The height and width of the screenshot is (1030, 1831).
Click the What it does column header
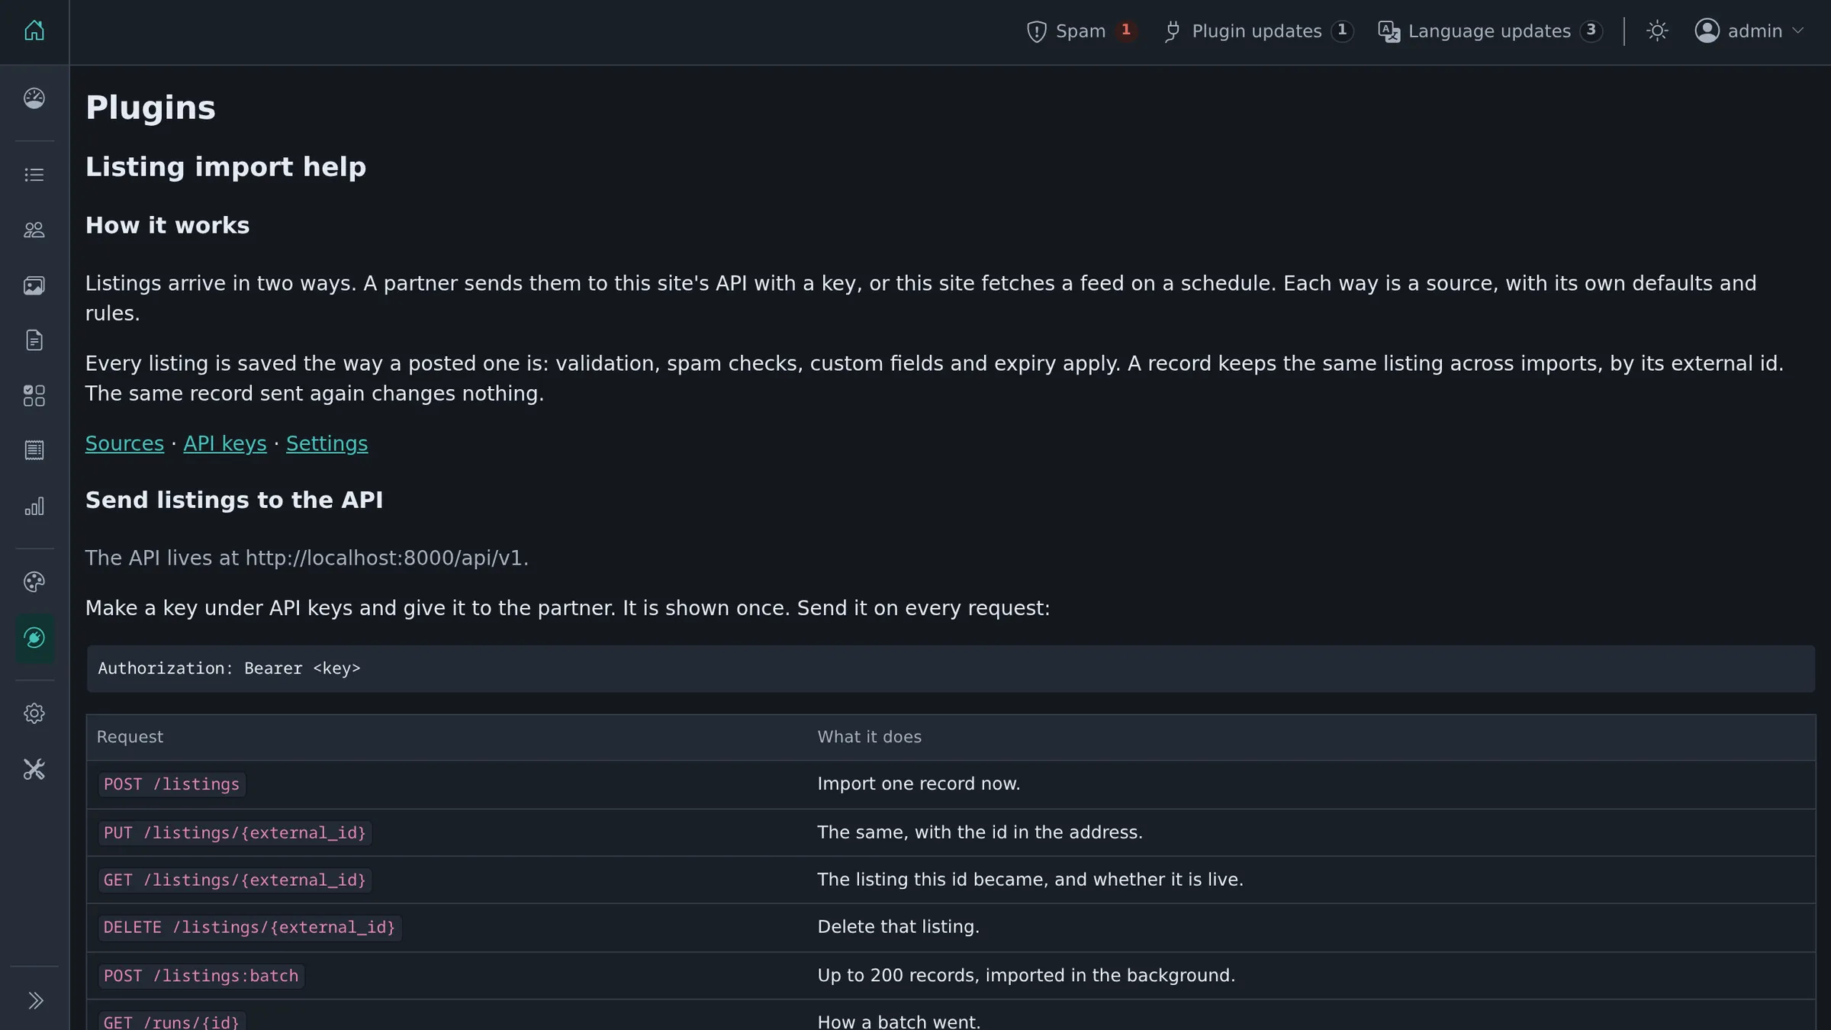869,737
